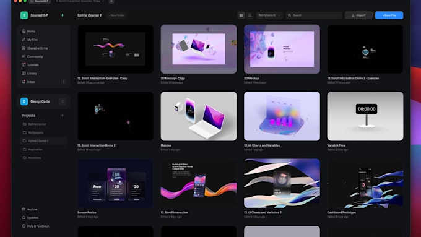Switch to the Scroll Interaction Exercise Copy tab

click(79, 1)
